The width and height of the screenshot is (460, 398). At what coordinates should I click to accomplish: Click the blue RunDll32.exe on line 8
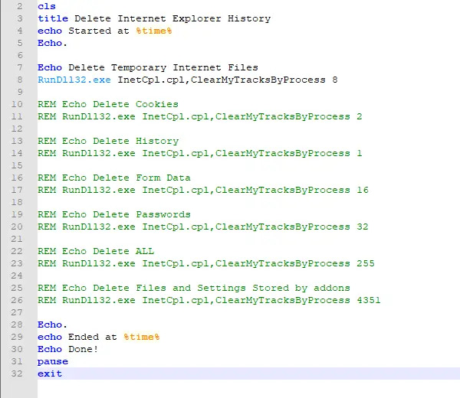click(x=74, y=80)
